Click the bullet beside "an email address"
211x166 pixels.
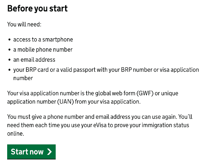pos(9,60)
